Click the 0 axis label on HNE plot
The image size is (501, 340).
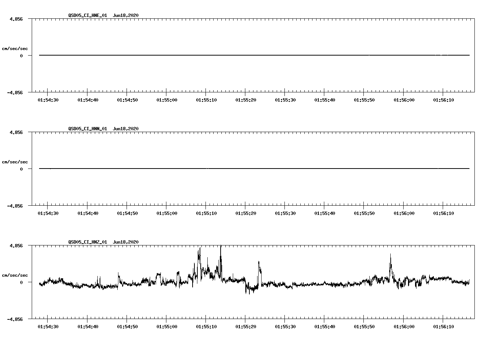21,56
